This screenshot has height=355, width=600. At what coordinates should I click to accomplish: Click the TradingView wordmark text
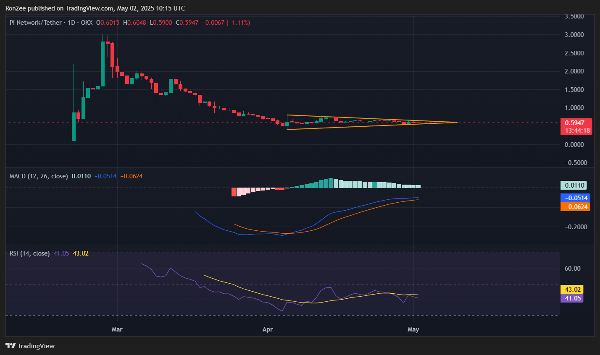pyautogui.click(x=36, y=346)
